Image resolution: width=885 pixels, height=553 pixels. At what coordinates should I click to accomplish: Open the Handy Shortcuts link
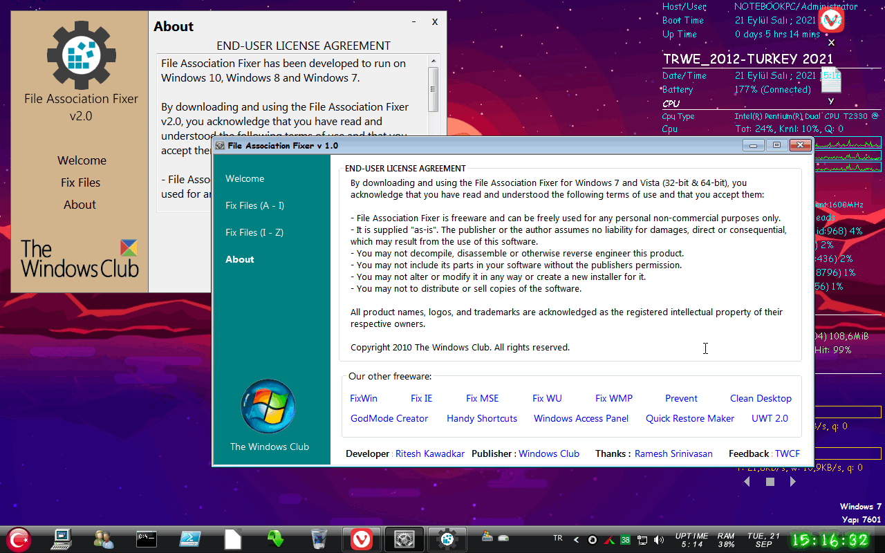[x=482, y=418]
